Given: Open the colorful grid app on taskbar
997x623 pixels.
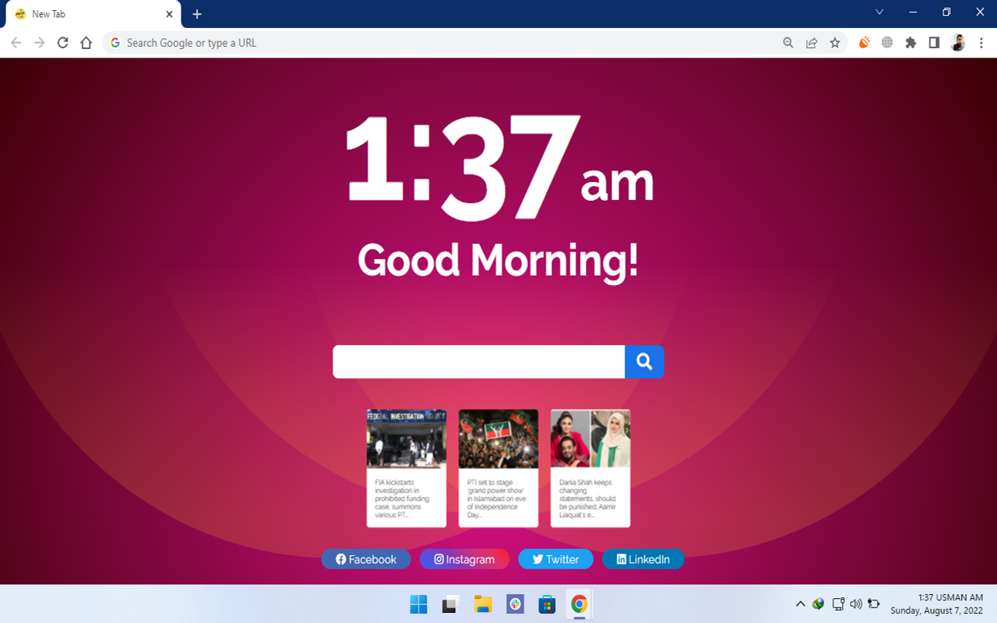Looking at the screenshot, I should [x=515, y=604].
